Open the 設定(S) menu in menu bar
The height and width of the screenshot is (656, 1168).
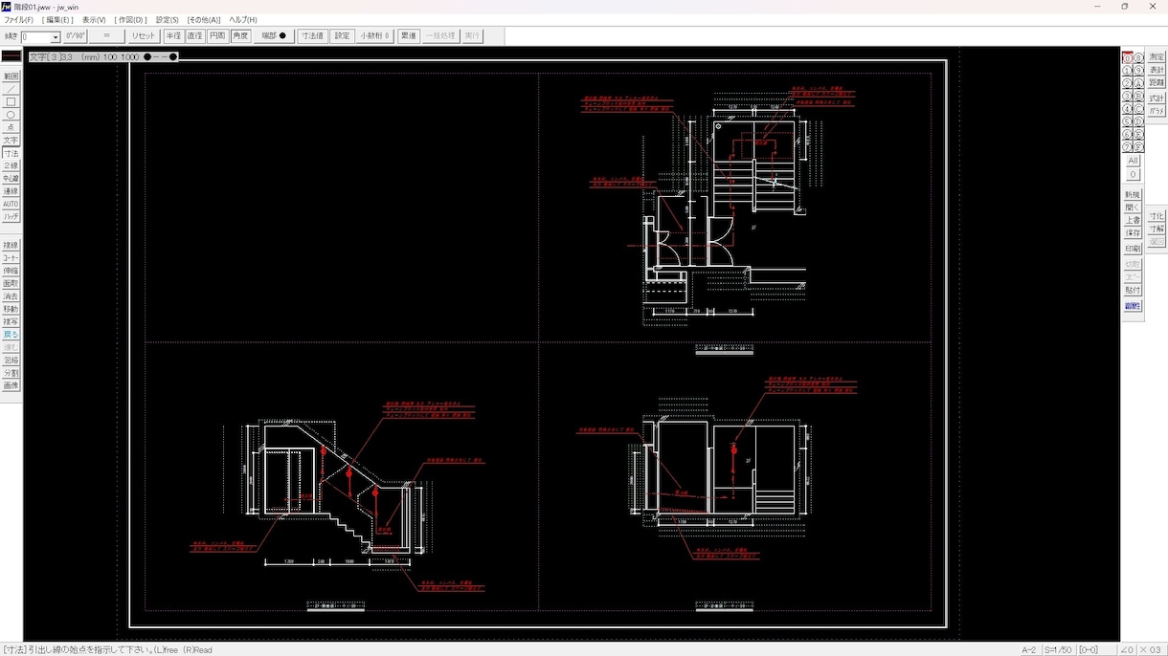pyautogui.click(x=168, y=19)
